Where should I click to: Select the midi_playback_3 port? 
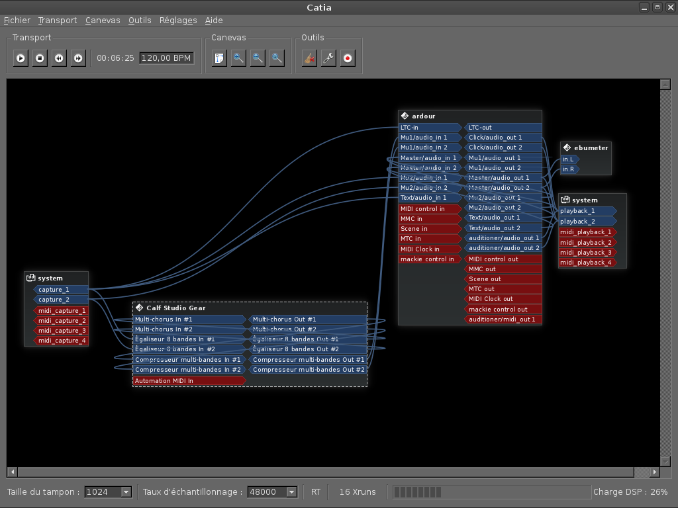(588, 252)
